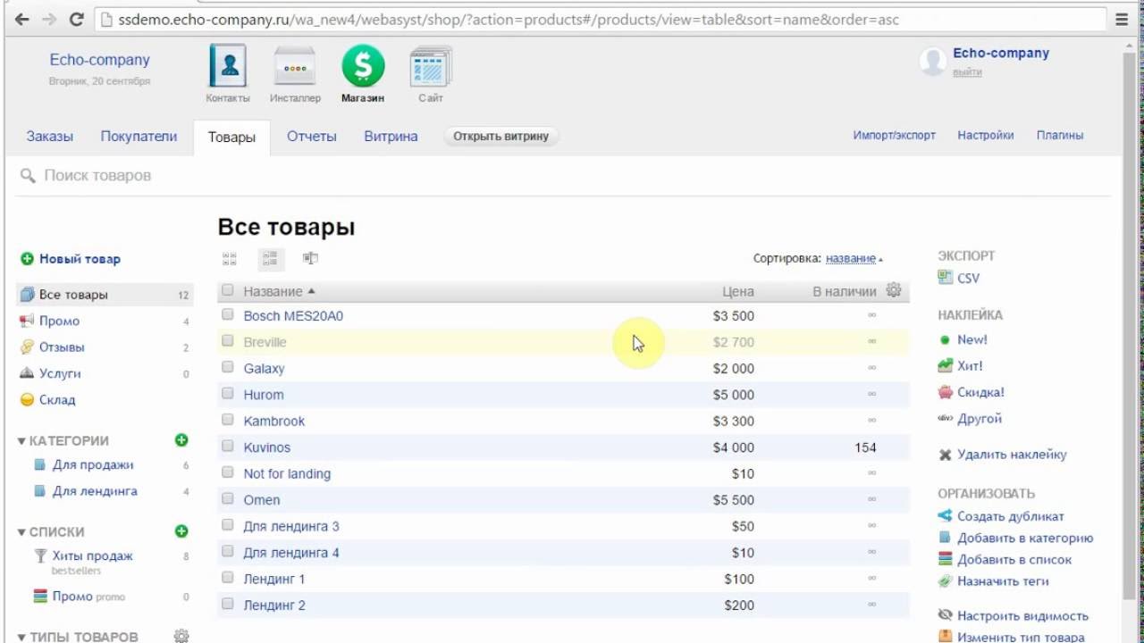
Task: Click the user avatar picture
Action: (933, 61)
